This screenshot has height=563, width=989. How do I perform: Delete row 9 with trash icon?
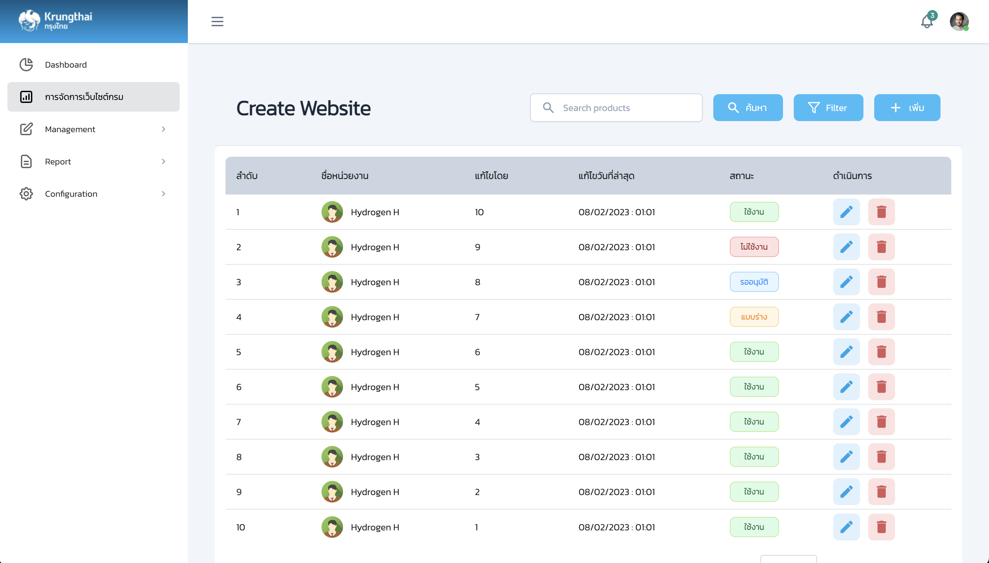(881, 492)
